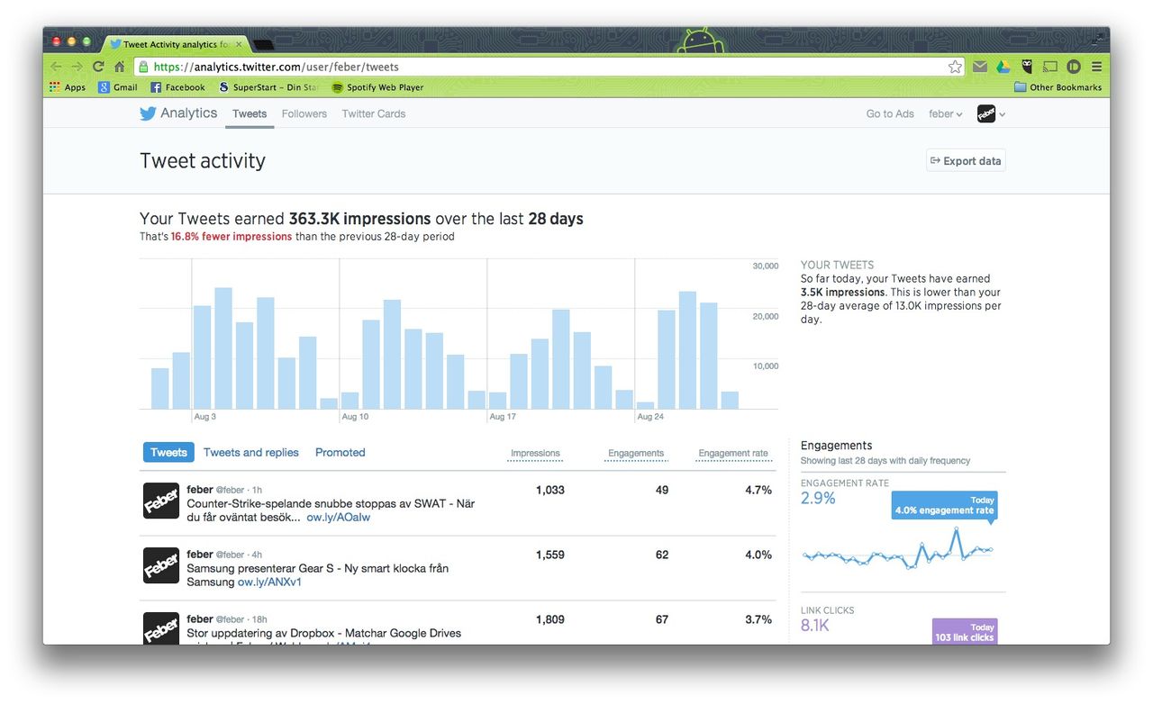Click the address bar URL field
This screenshot has width=1153, height=704.
[x=540, y=67]
